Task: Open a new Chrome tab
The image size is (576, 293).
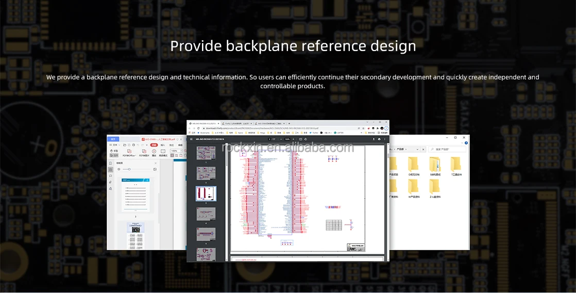Action: point(289,124)
